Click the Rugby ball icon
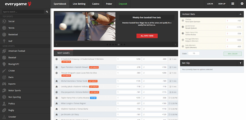The image size is (246, 120). point(4,110)
